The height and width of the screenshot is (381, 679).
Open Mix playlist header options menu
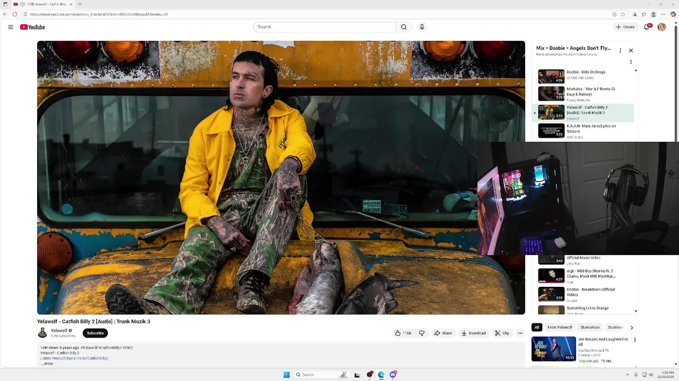coord(620,50)
